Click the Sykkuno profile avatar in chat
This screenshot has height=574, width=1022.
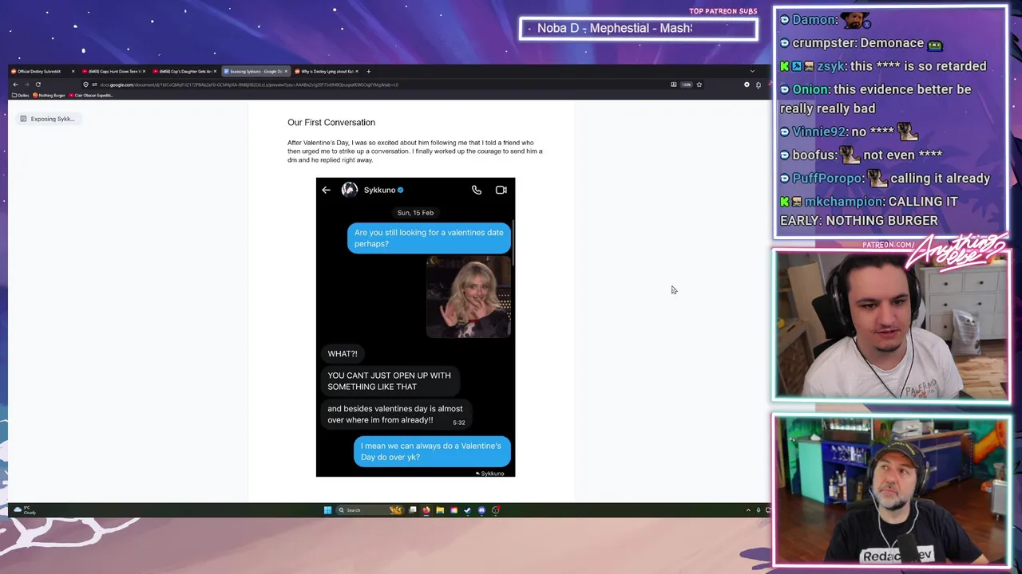pos(350,190)
